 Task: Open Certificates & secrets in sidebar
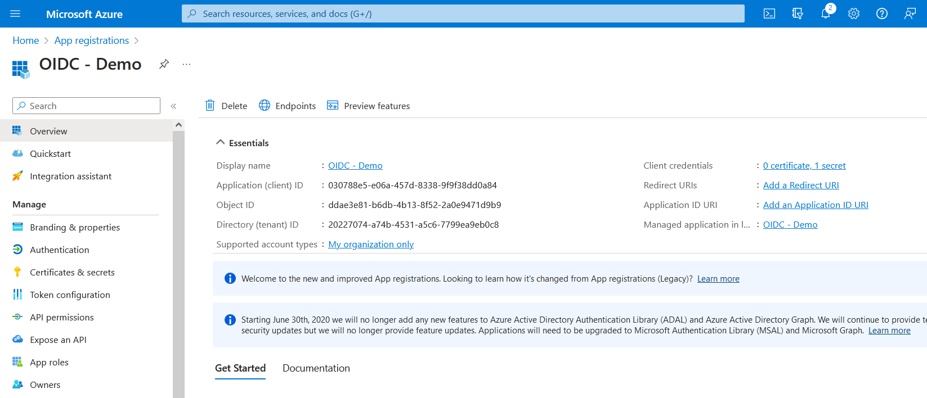tap(72, 272)
